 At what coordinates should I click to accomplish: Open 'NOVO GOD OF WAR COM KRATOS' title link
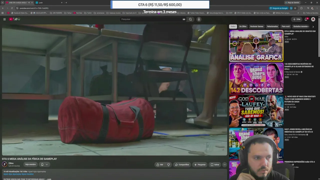click(x=300, y=99)
